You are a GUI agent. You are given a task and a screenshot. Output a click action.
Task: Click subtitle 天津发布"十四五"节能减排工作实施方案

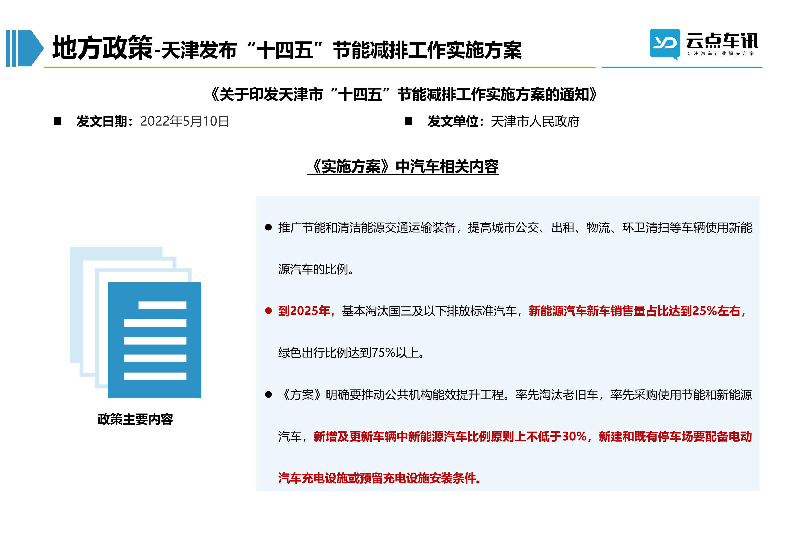click(x=341, y=50)
